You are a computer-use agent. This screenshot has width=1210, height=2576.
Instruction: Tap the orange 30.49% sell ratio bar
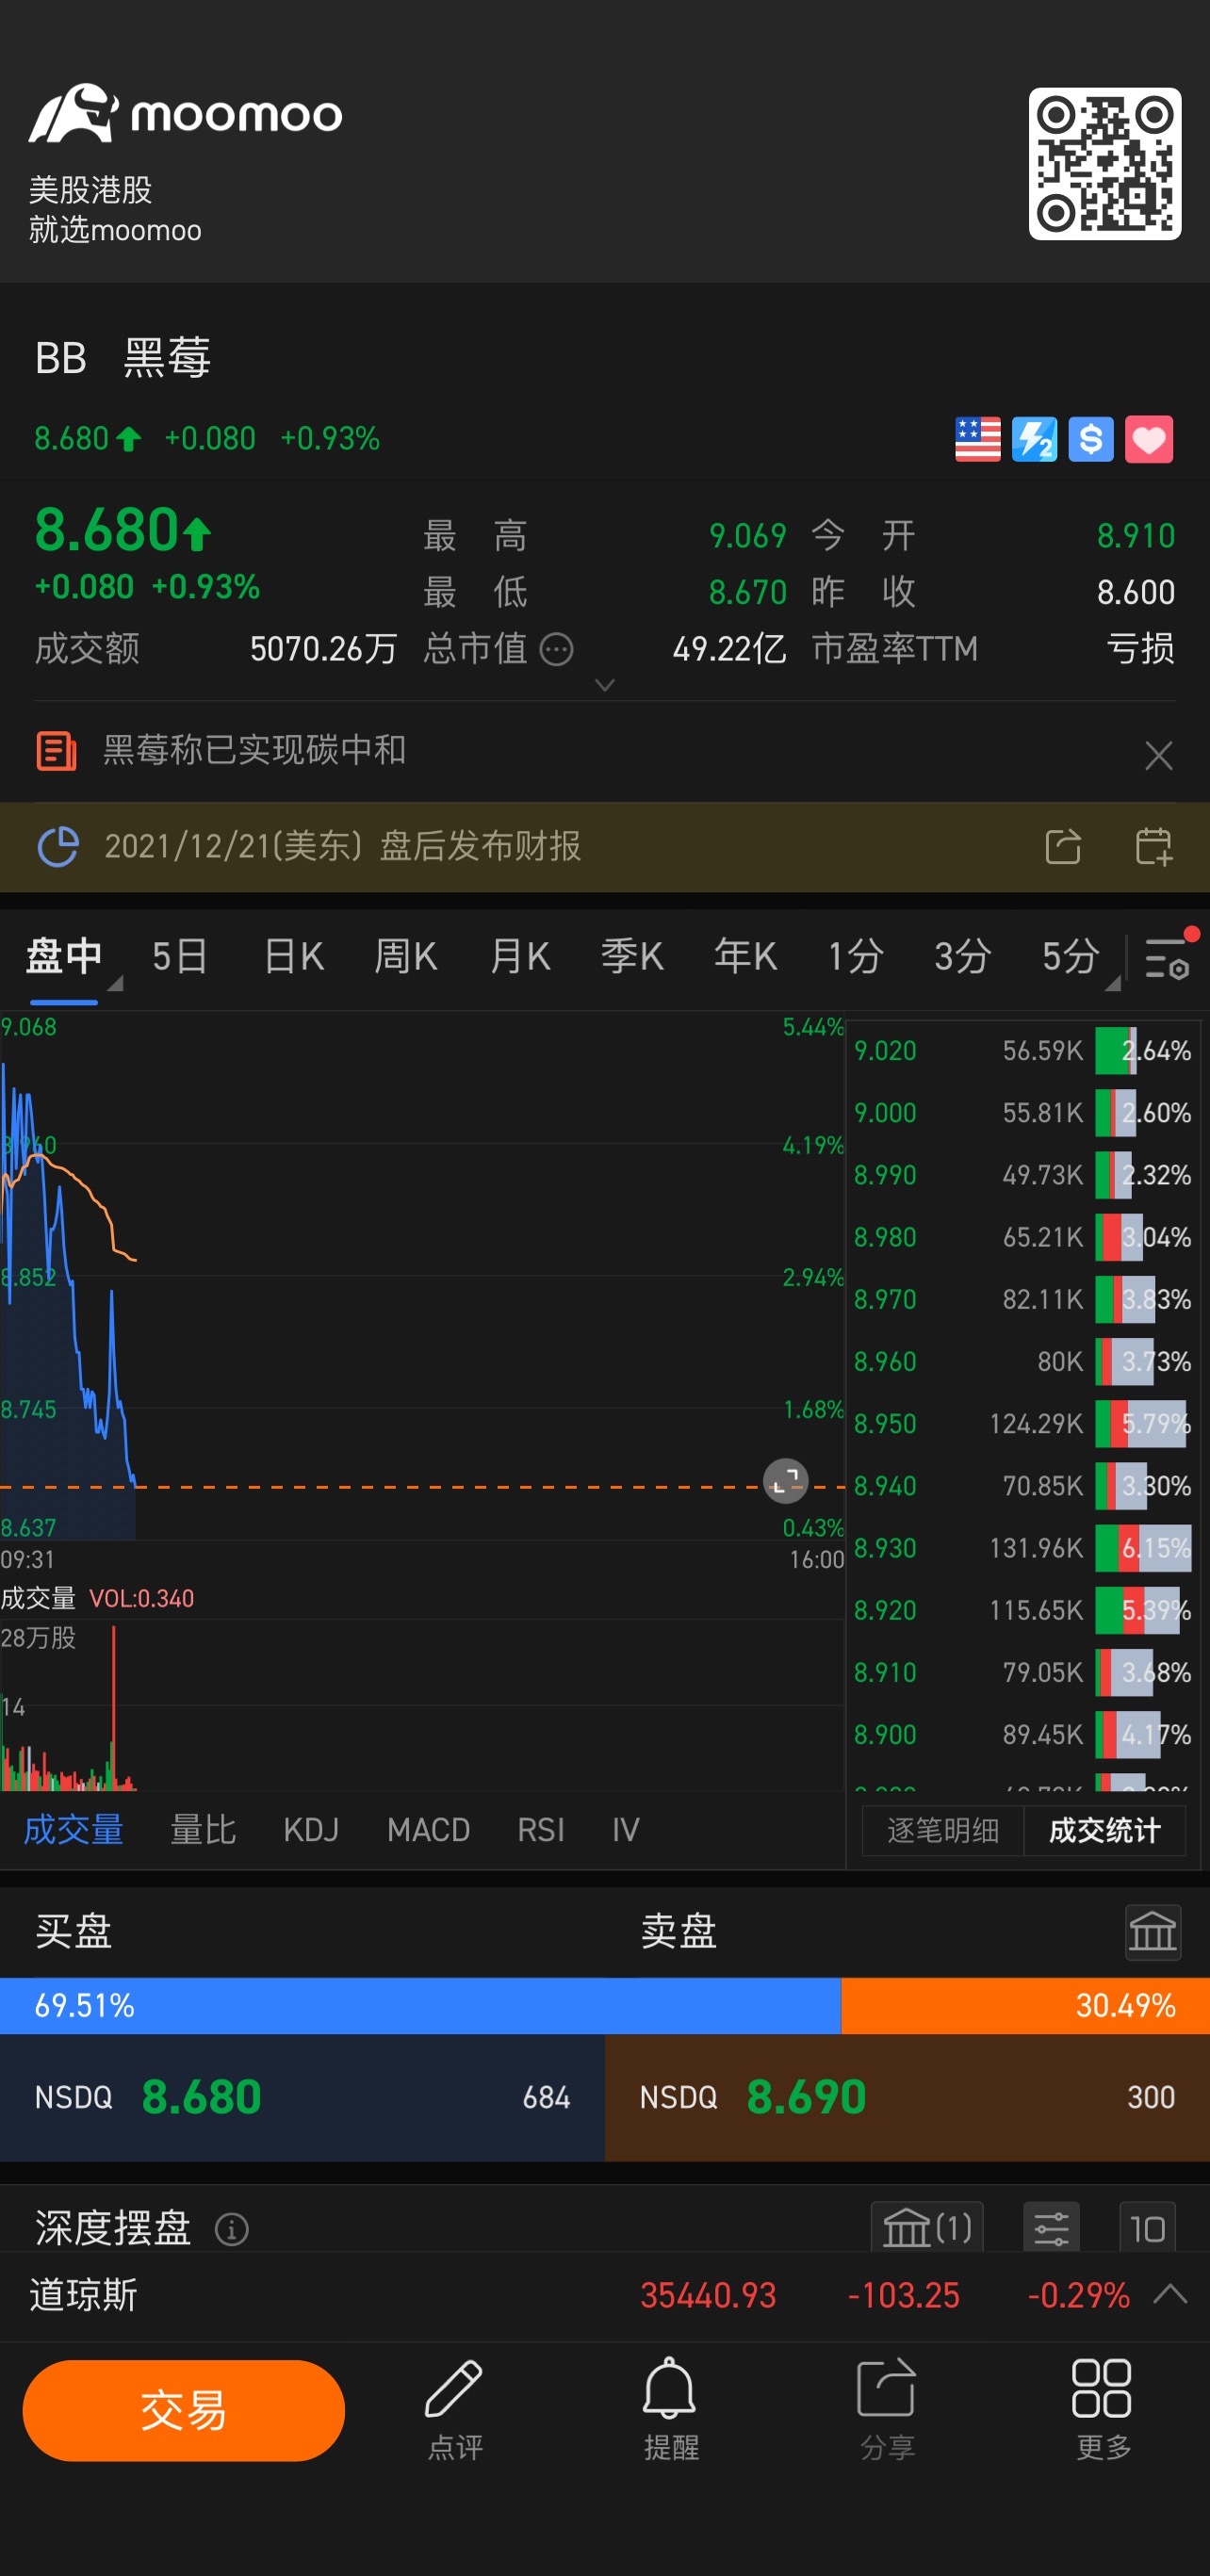coord(1025,2005)
